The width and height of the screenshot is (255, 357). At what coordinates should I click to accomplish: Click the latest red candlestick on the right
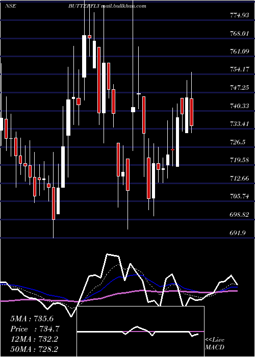(191, 112)
